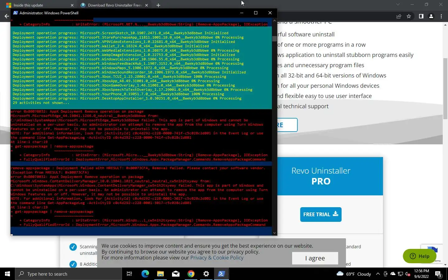448x280 pixels.
Task: Click the Meet Now tray icon
Action: coord(385,274)
